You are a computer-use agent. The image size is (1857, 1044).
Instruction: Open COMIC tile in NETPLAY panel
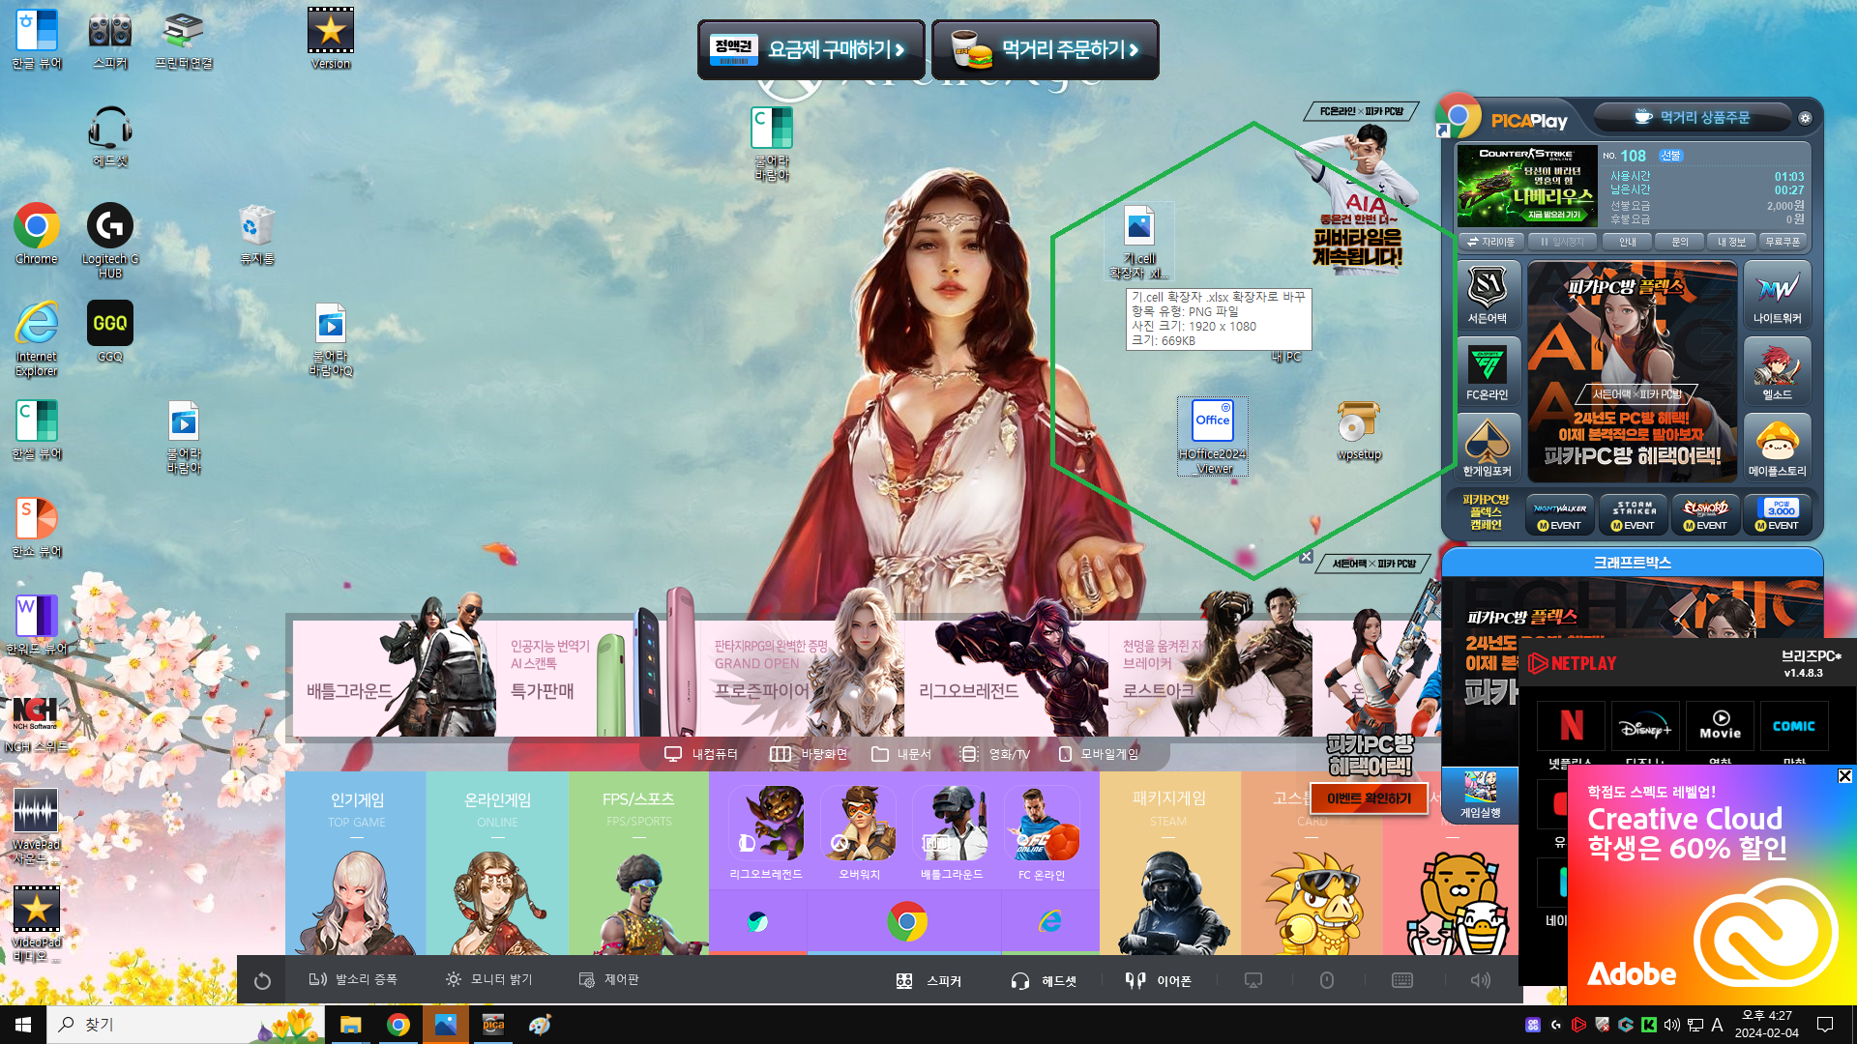[1794, 727]
